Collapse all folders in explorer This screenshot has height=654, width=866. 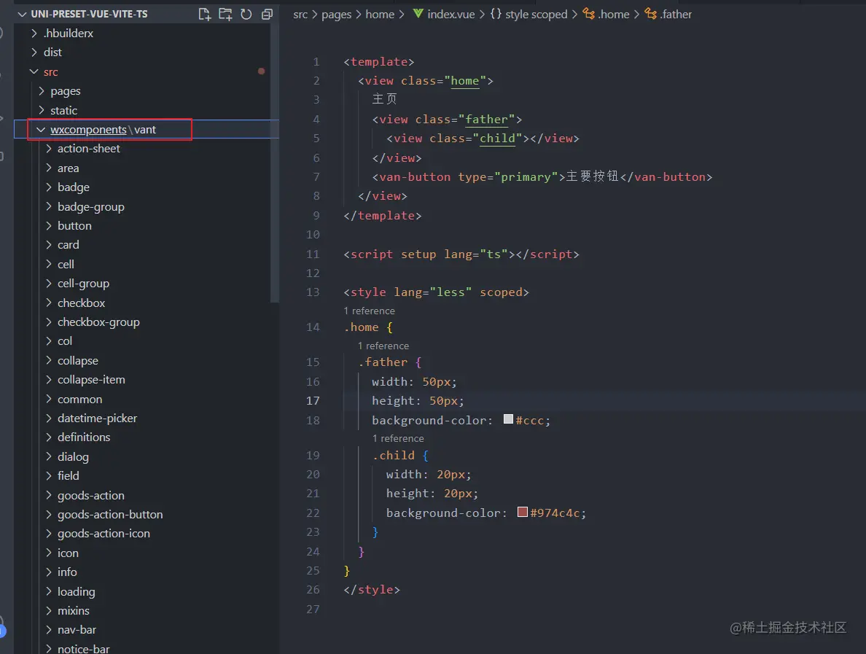[268, 15]
